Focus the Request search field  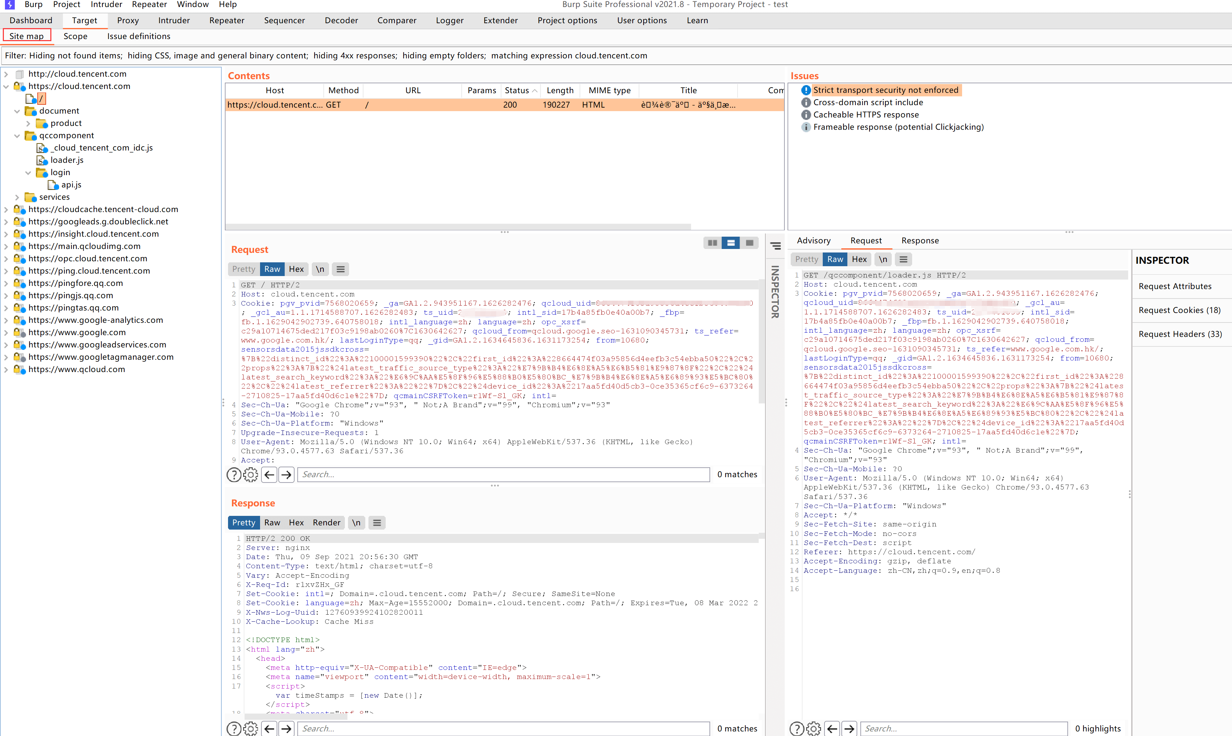pyautogui.click(x=504, y=475)
